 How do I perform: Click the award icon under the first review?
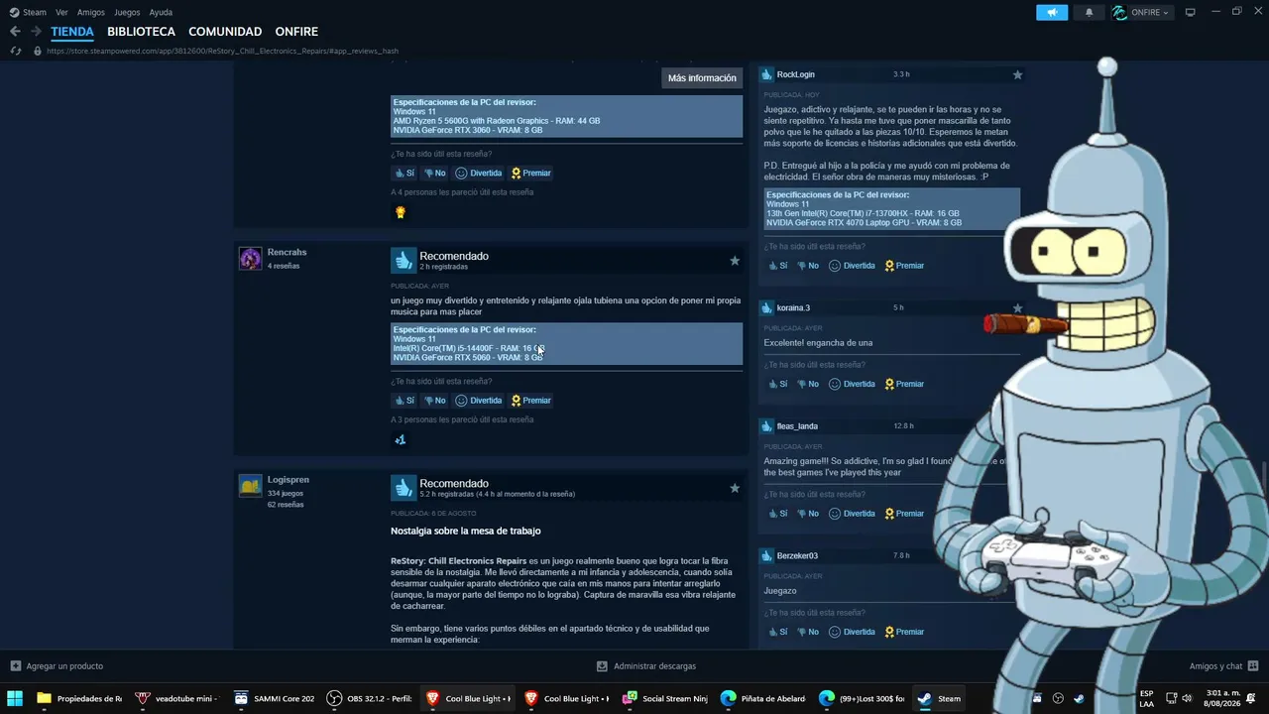click(x=401, y=212)
